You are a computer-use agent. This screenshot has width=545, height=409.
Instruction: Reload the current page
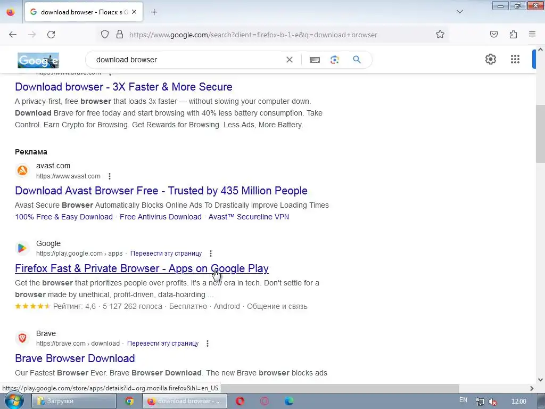pyautogui.click(x=51, y=35)
